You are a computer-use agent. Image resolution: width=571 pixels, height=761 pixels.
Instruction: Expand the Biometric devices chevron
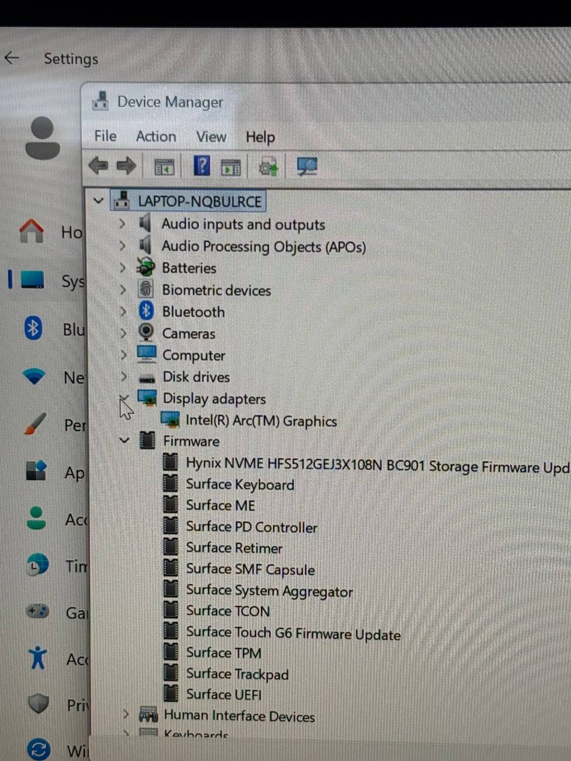point(123,290)
